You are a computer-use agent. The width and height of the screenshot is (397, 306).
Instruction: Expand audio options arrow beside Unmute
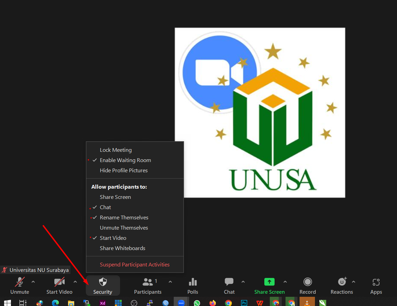click(33, 281)
